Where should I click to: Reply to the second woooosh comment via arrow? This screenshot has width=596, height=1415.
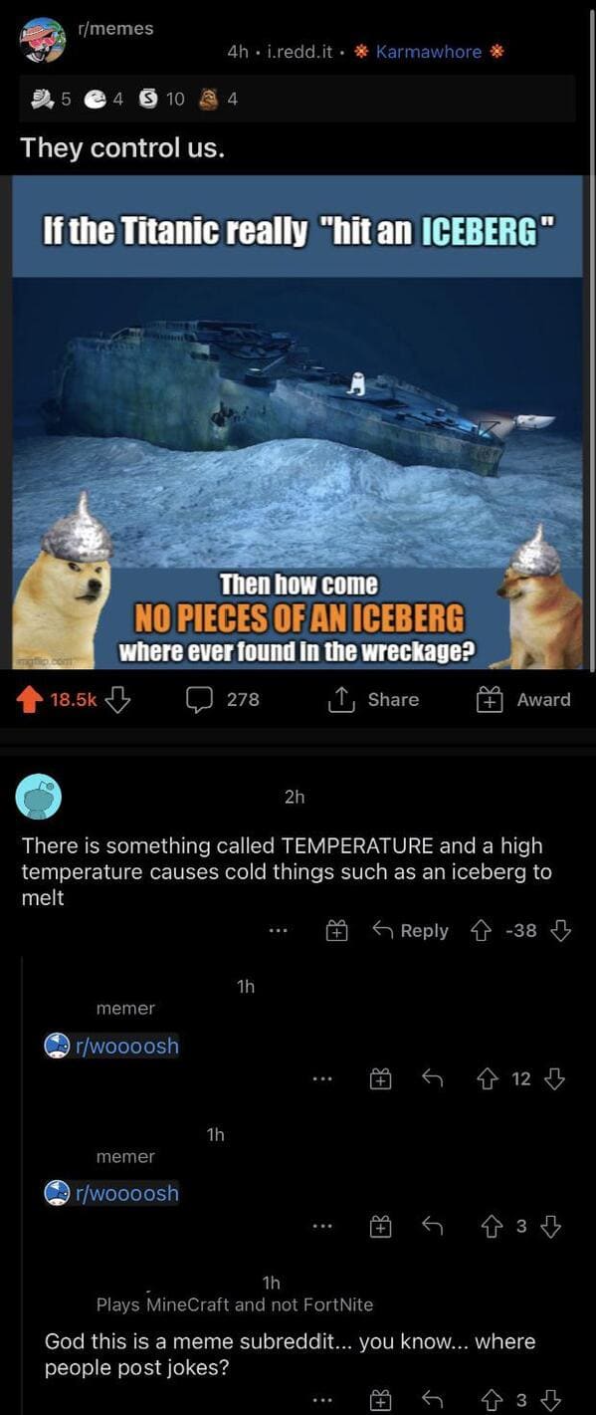(432, 1227)
